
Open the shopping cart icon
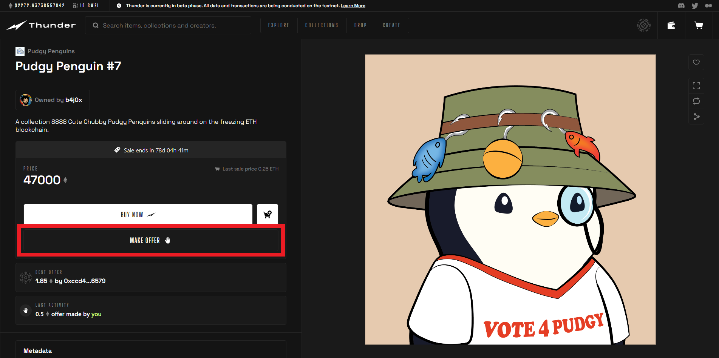[x=699, y=25]
